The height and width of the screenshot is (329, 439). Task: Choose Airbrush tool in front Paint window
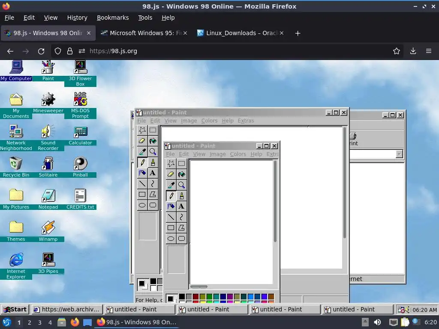[x=171, y=206]
